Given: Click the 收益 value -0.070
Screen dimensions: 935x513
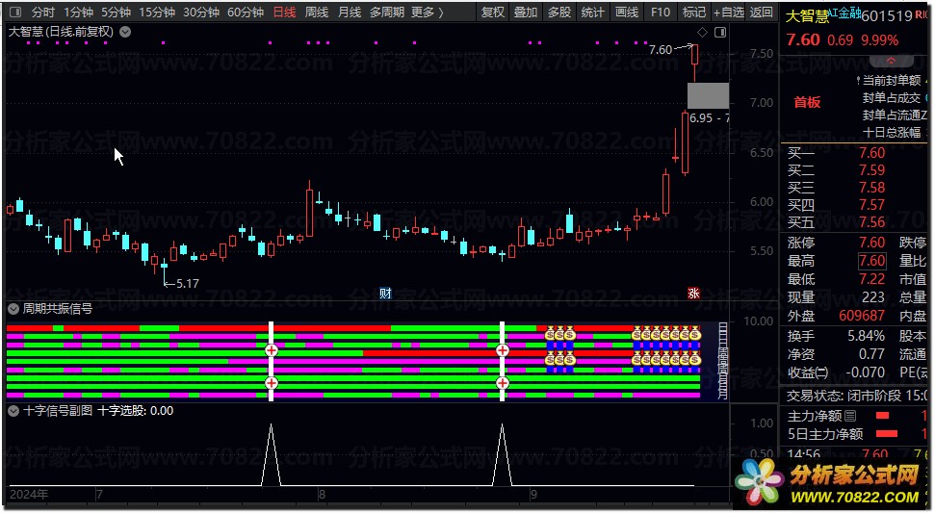Looking at the screenshot, I should (865, 372).
